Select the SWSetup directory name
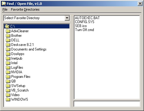This screenshot has width=144, height=111. click(18, 86)
